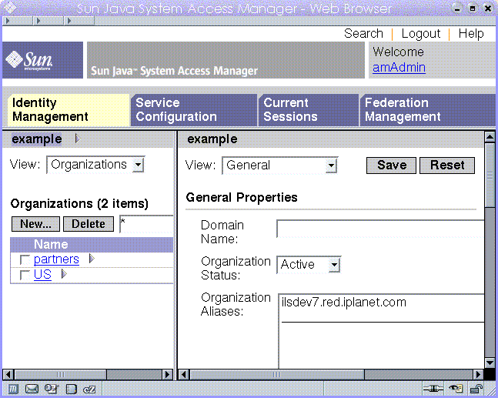
Task: Open the Composer icon in the status bar
Action: click(52, 389)
